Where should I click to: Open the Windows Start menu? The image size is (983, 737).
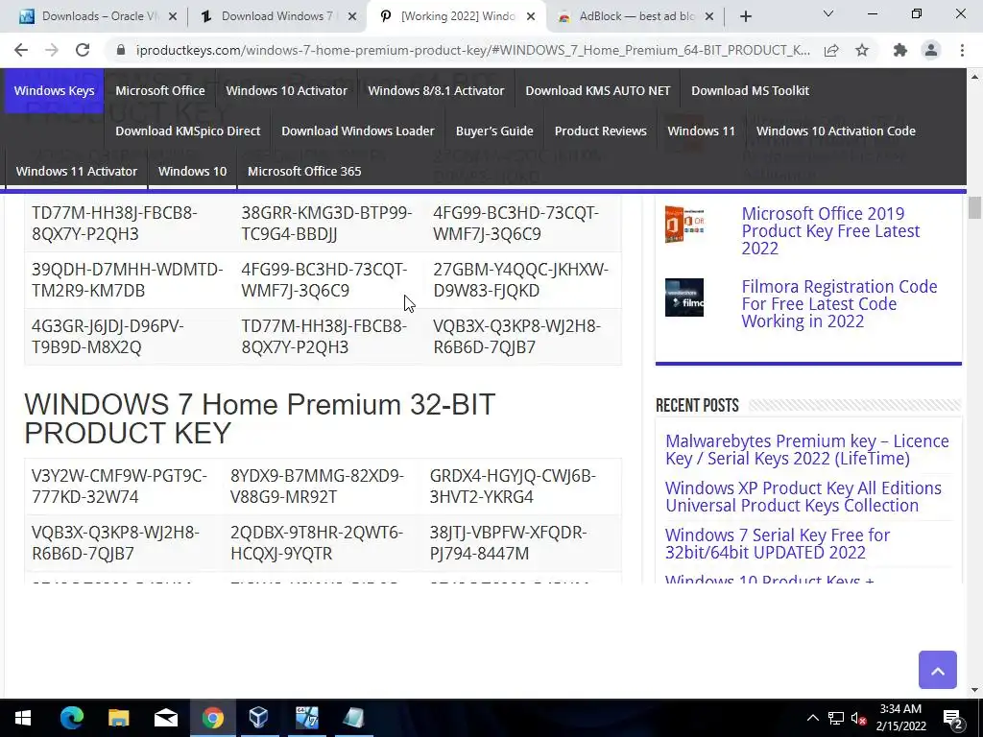pos(23,718)
